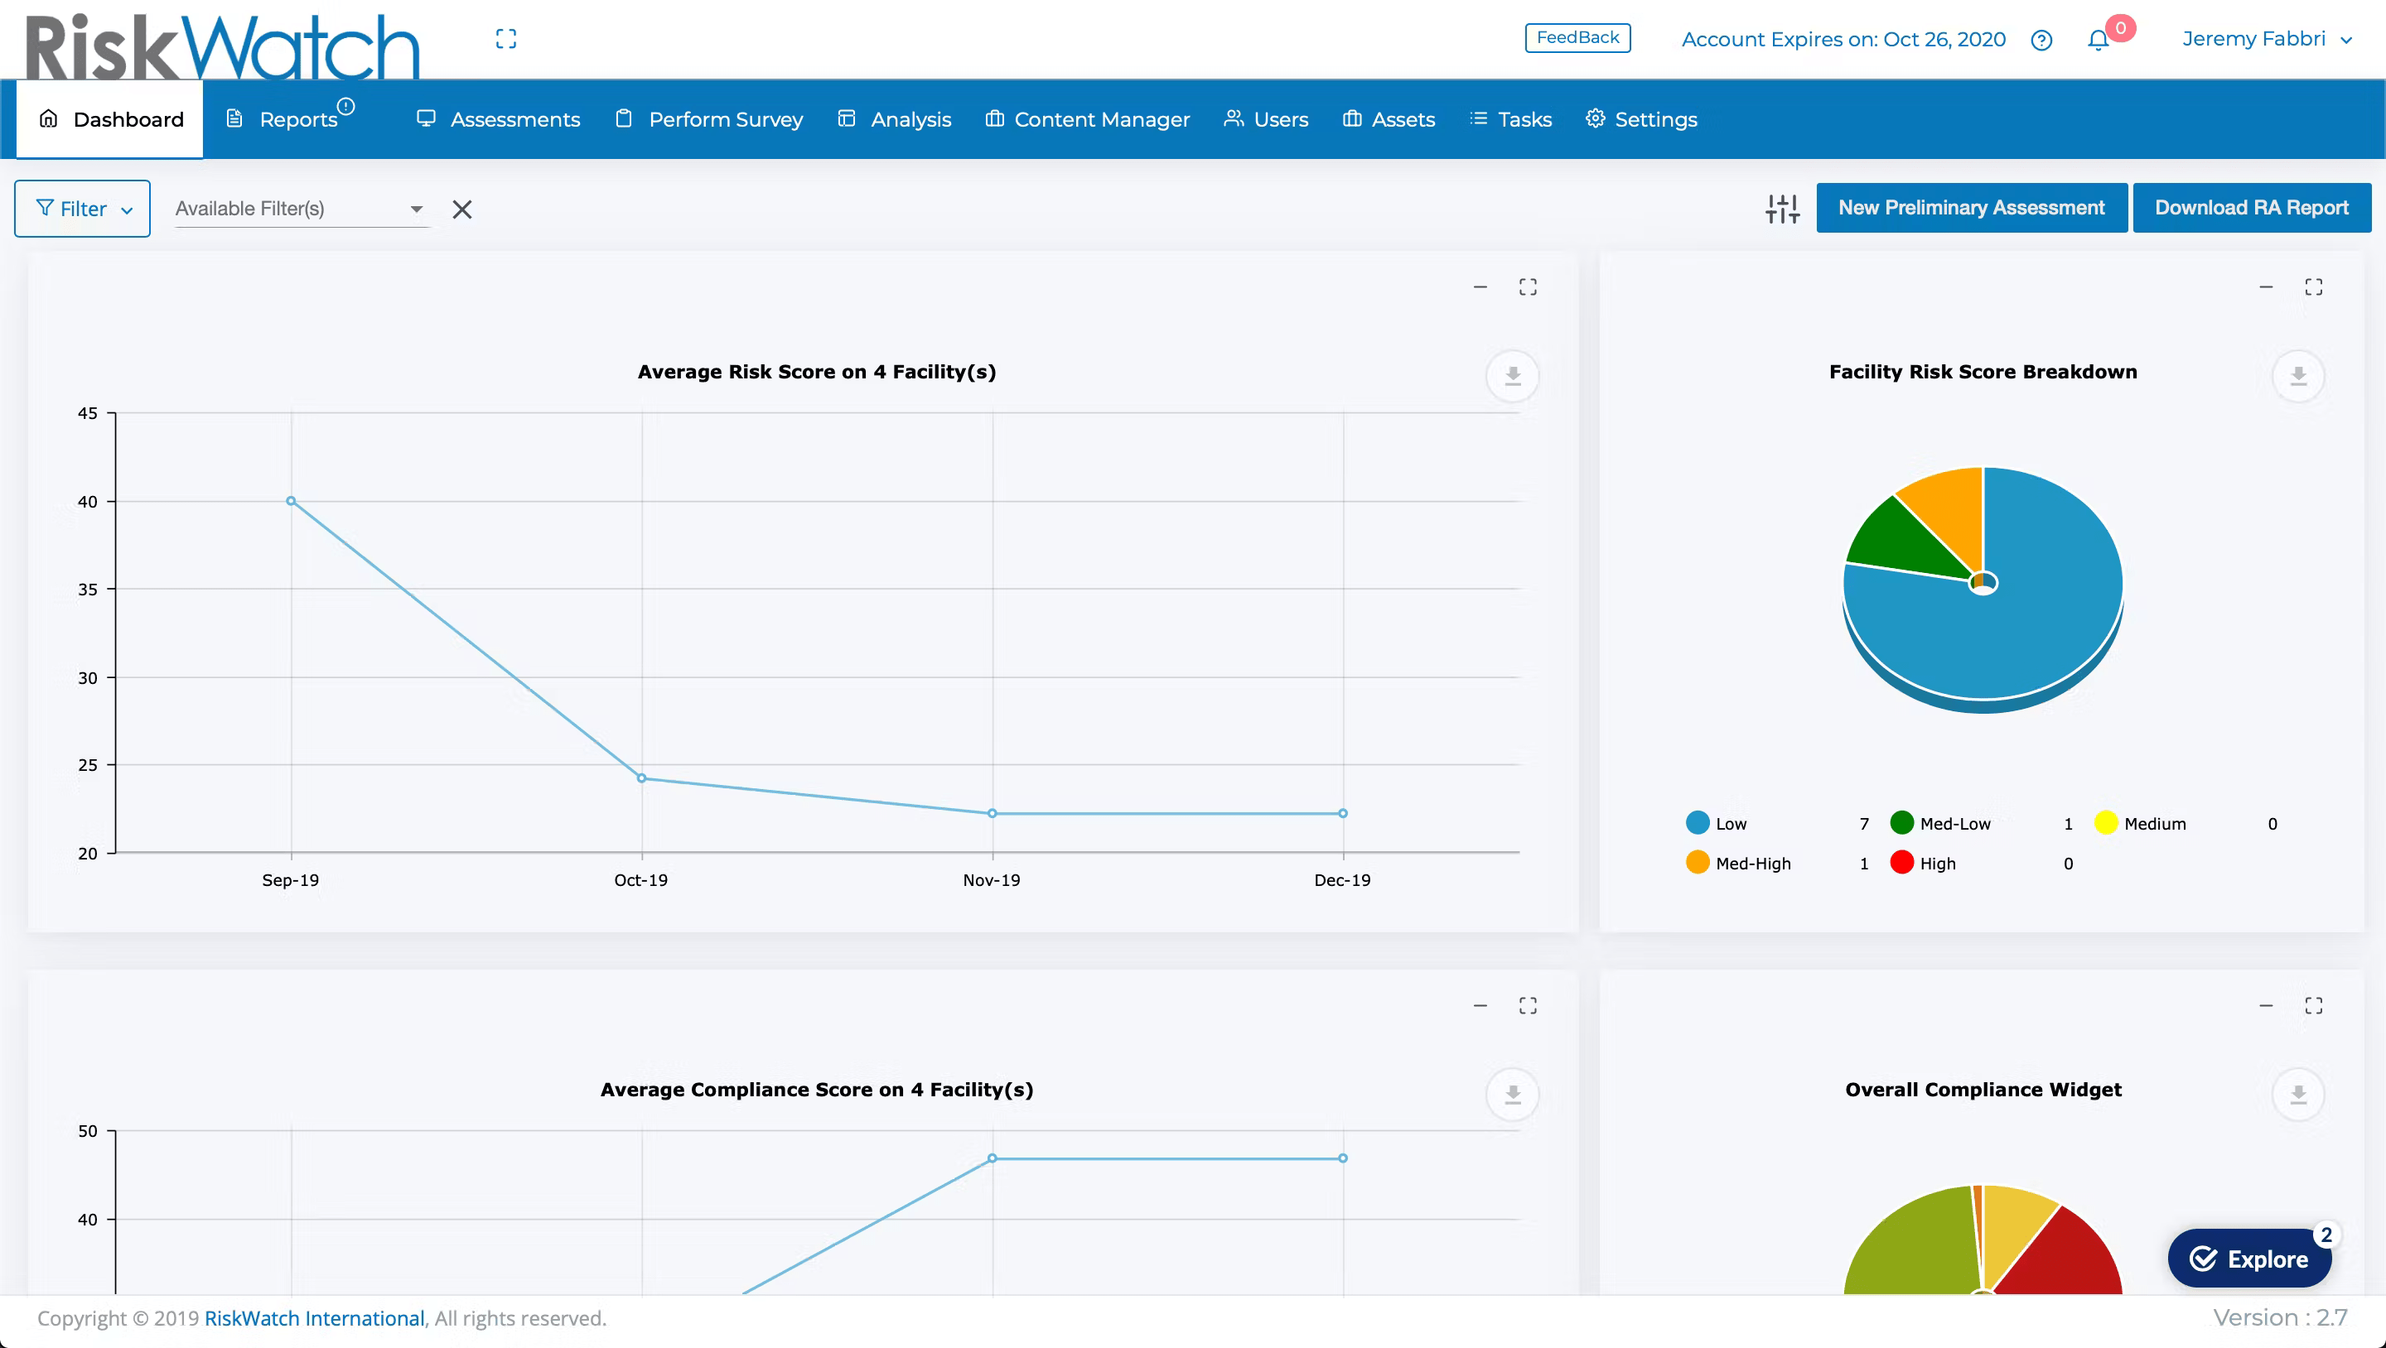Expand the Average Risk Score widget to fullscreen

pyautogui.click(x=1529, y=286)
